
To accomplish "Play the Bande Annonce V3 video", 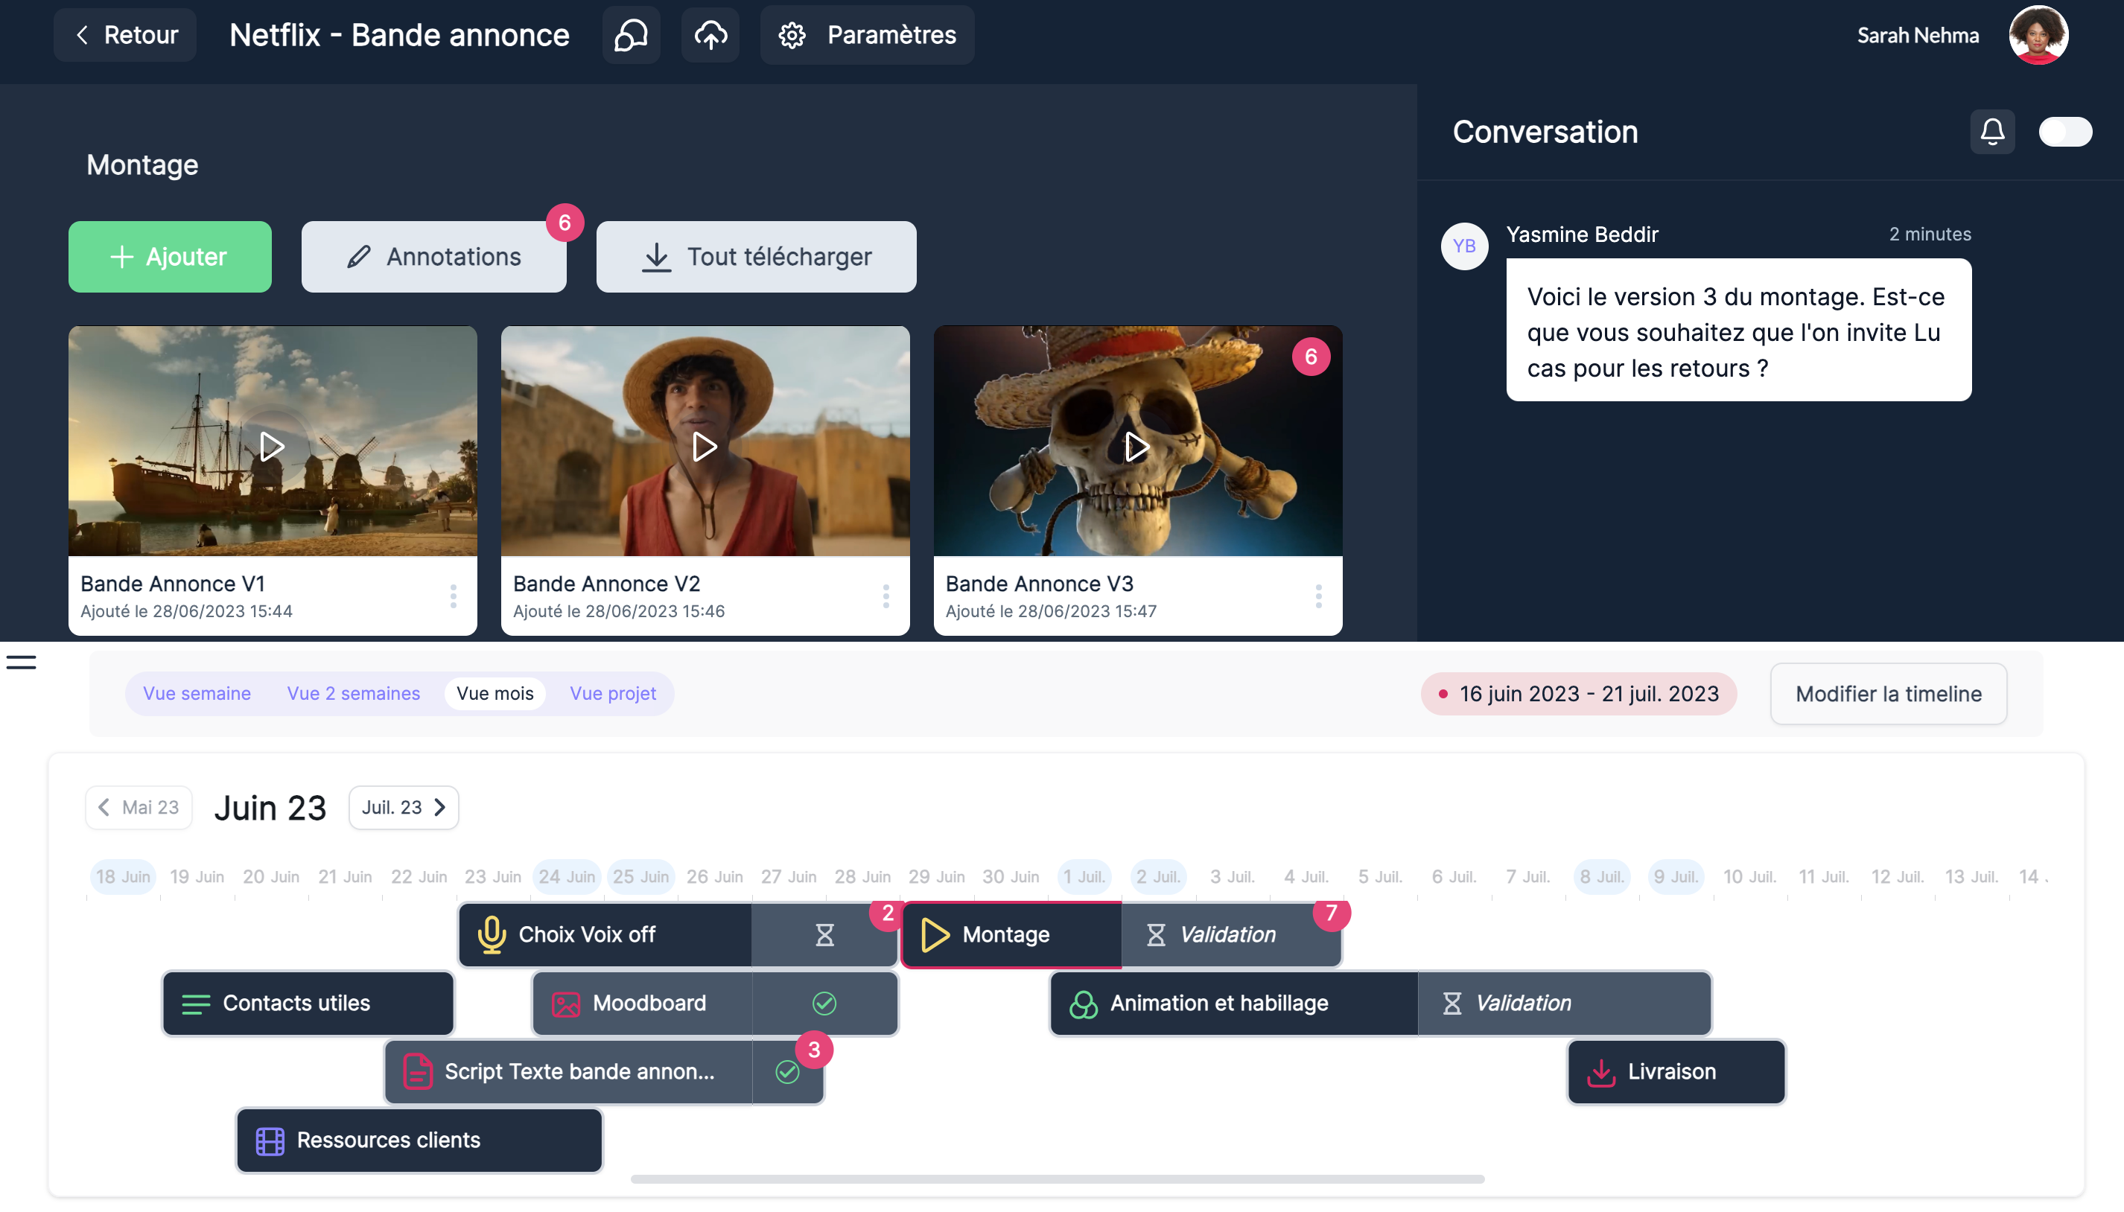I will 1136,447.
